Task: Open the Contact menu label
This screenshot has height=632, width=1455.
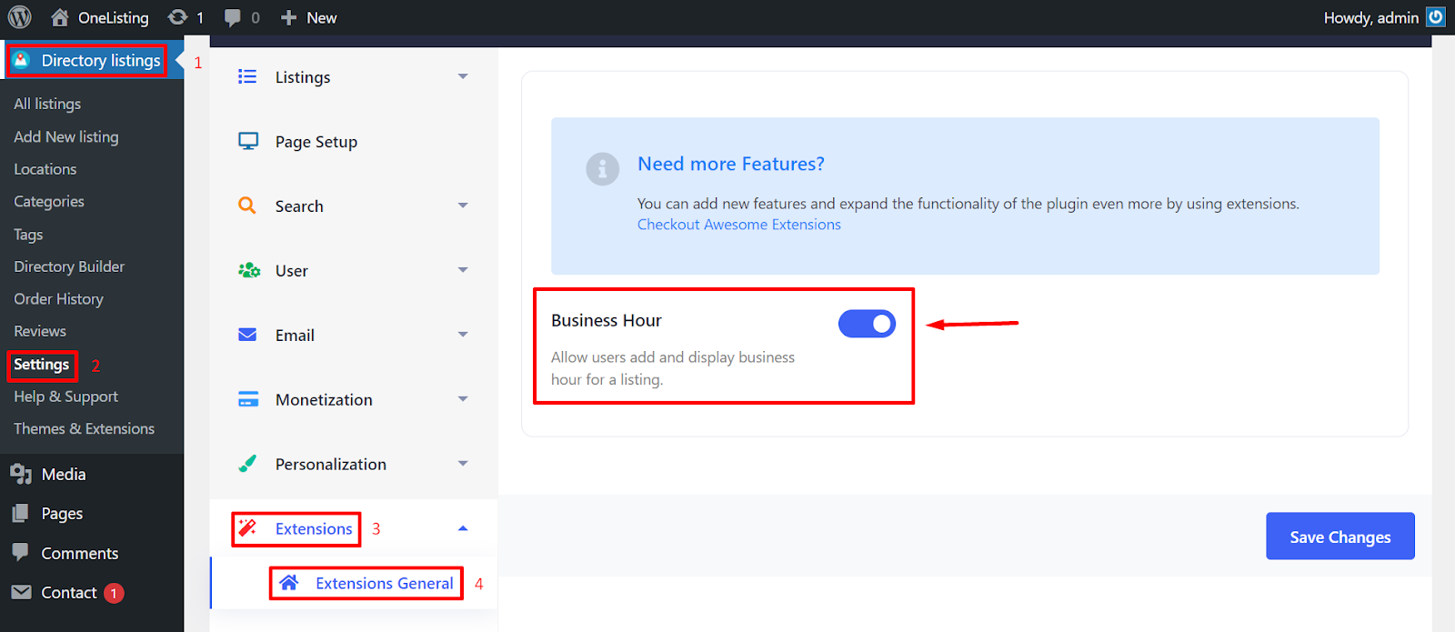Action: tap(69, 593)
